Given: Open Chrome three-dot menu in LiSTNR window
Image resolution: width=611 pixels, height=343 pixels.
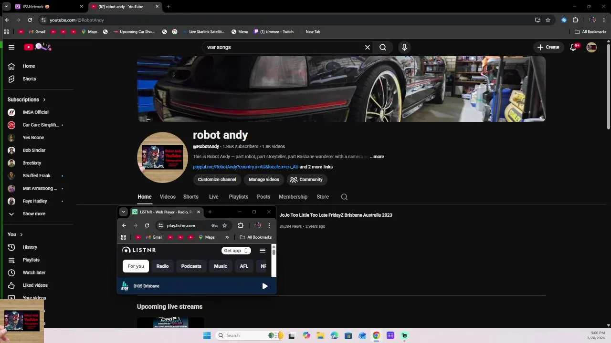Looking at the screenshot, I should (x=269, y=226).
